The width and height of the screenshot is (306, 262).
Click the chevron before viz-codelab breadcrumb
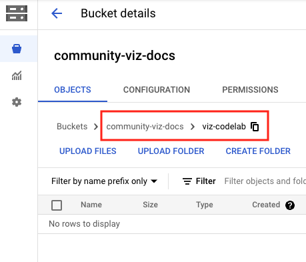[x=193, y=127]
